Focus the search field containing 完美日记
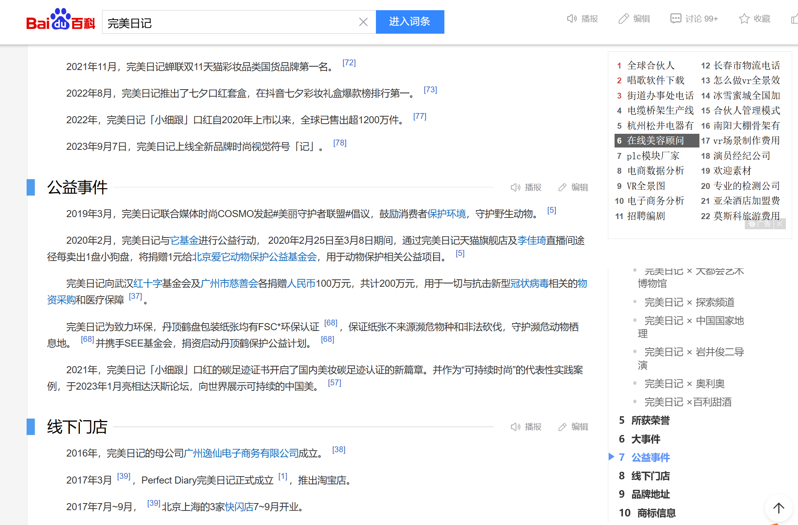The width and height of the screenshot is (798, 525). (231, 22)
